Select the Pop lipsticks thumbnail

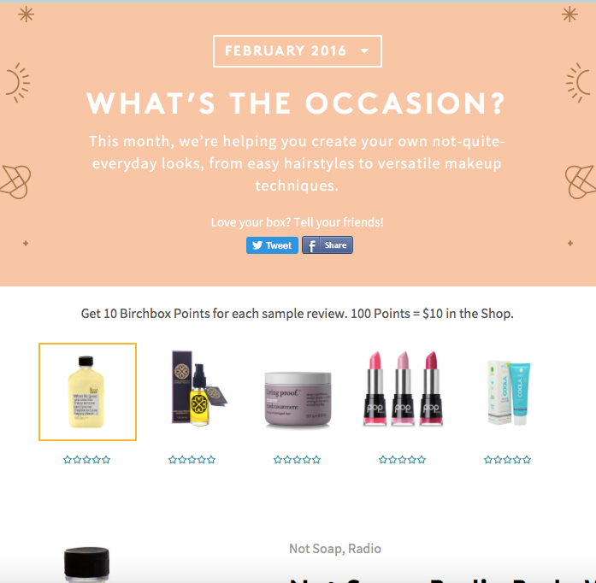403,389
